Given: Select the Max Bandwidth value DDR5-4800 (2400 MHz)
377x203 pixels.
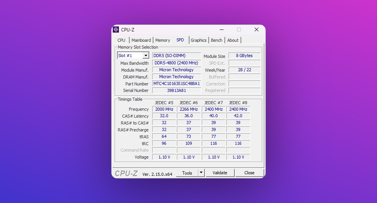Looking at the screenshot, I should point(176,63).
